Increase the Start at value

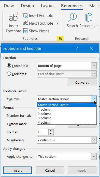(x=51, y=131)
